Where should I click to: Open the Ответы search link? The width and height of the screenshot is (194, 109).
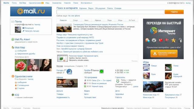click(110, 8)
